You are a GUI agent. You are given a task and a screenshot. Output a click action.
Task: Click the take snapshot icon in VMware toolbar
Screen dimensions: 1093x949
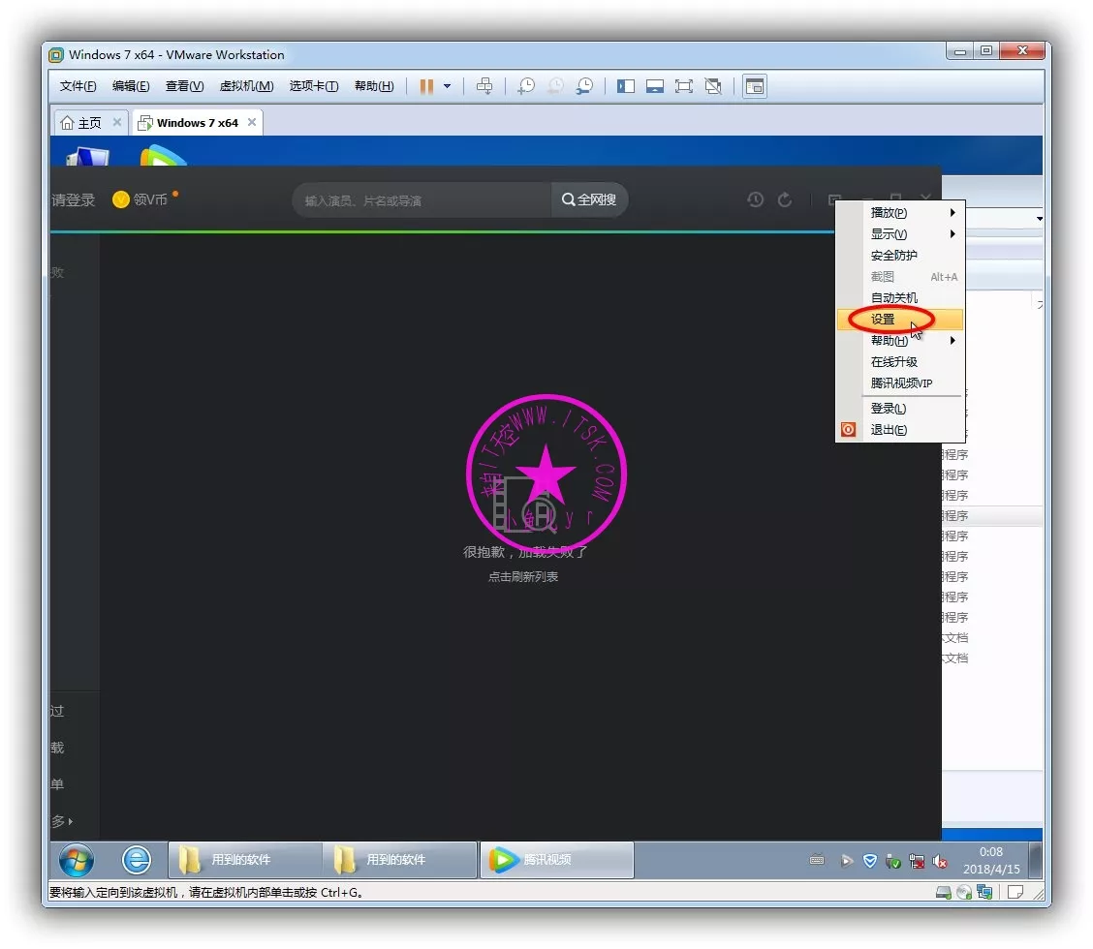point(525,86)
